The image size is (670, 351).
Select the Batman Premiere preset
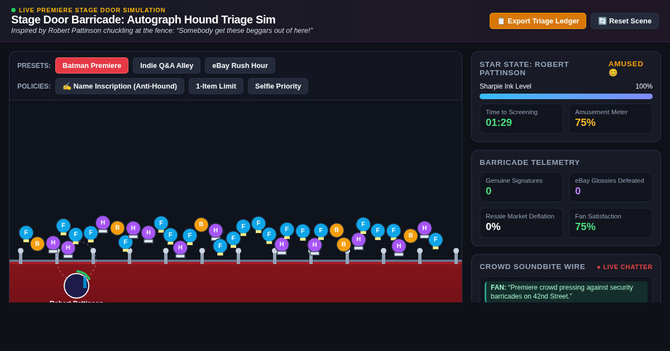pyautogui.click(x=92, y=65)
